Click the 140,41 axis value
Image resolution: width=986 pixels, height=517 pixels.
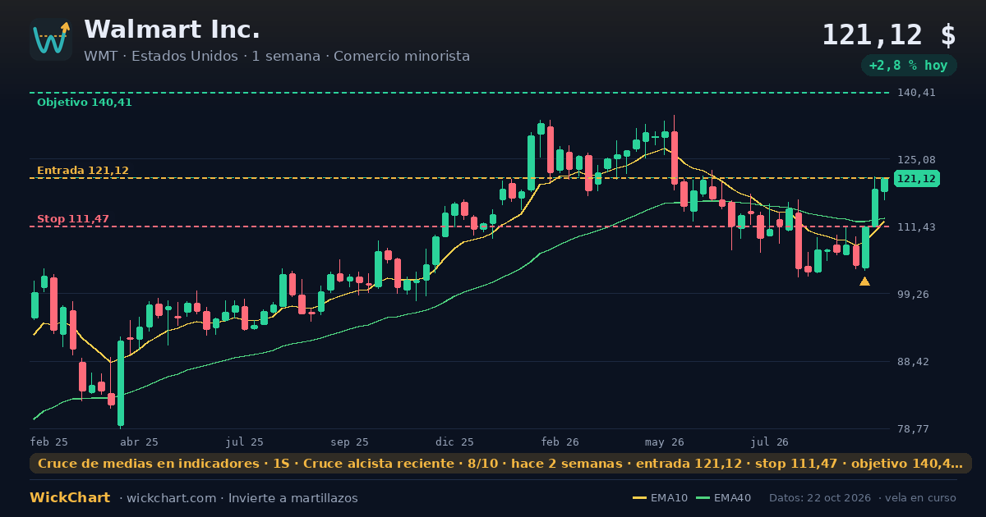pos(916,93)
